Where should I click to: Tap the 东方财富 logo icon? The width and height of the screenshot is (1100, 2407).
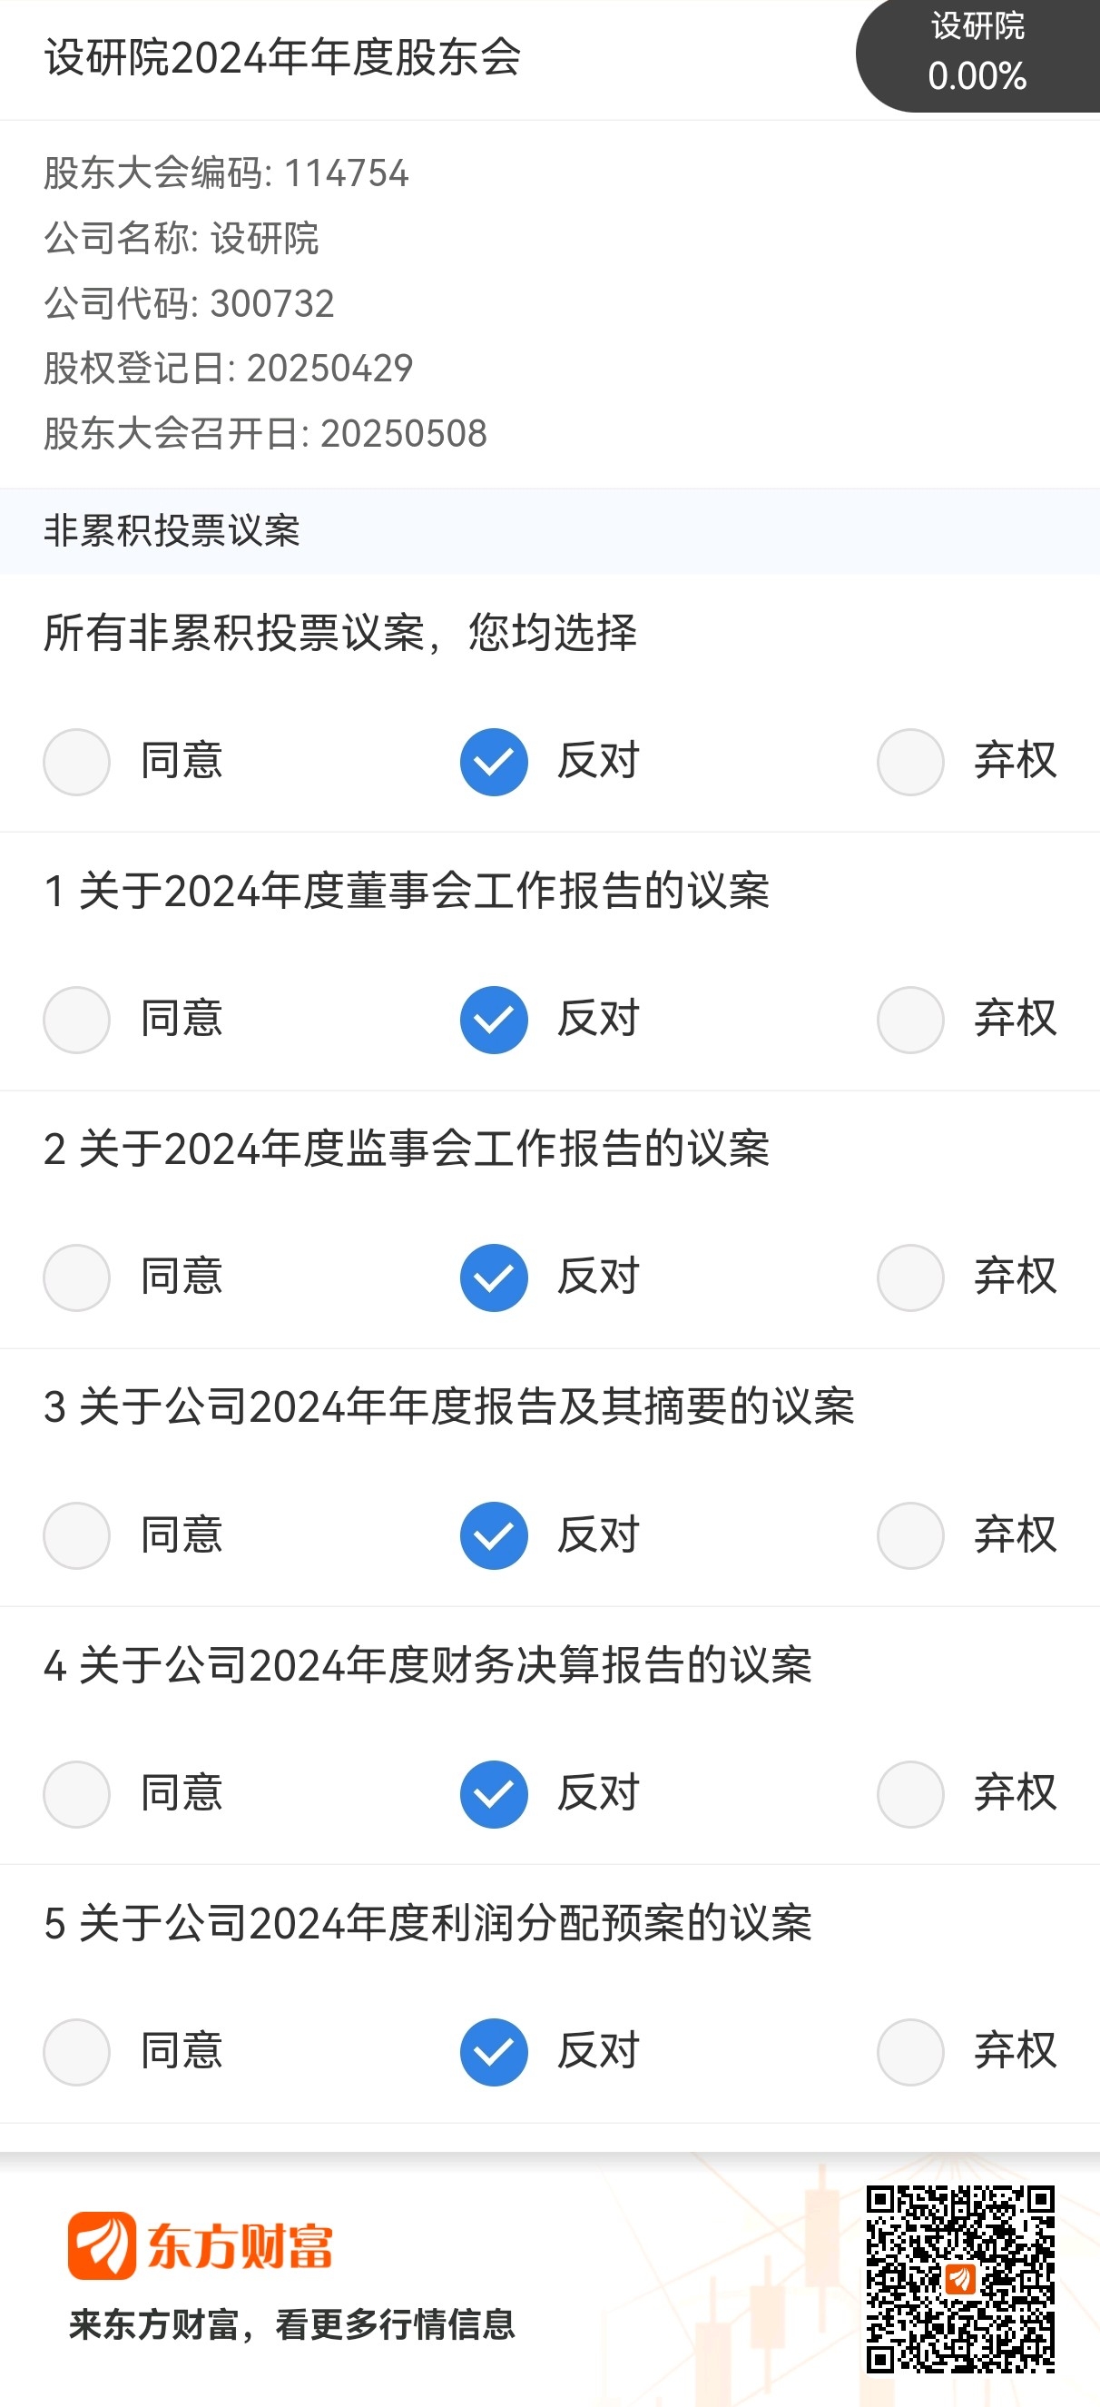click(x=102, y=2245)
